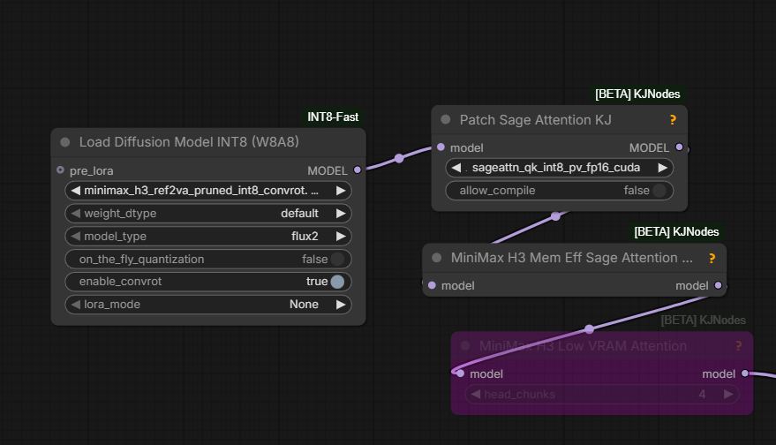Increase head_chunks with right arrow
The height and width of the screenshot is (445, 776).
(x=728, y=394)
